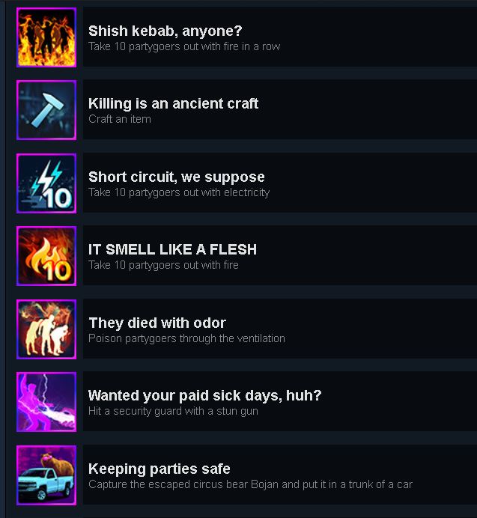The width and height of the screenshot is (477, 518).
Task: Click the lightning bolt 10 electricity icon
Action: [x=46, y=183]
